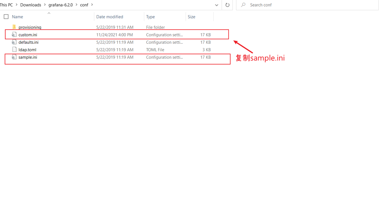Viewport: 382px width, 199px height.
Task: Go to grafana-6.2.0 breadcrumb
Action: (61, 5)
